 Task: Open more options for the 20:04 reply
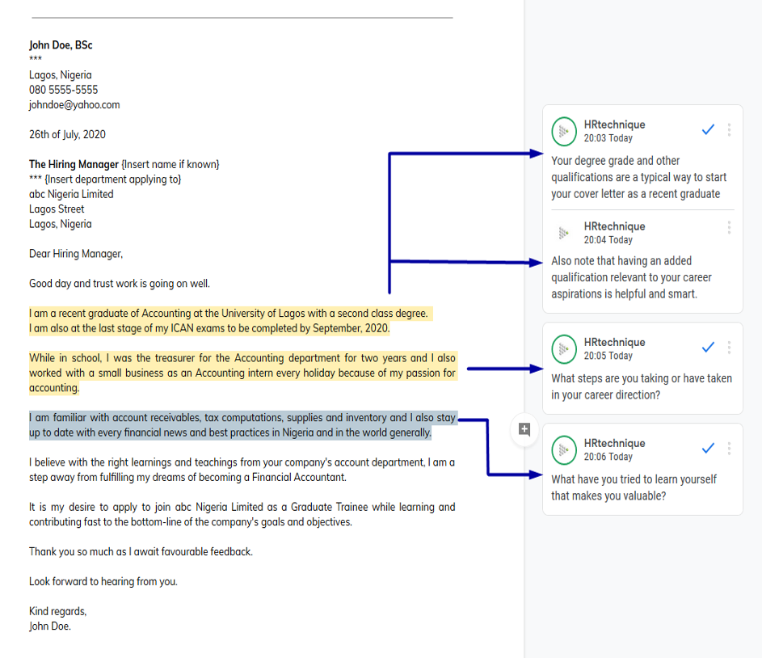click(729, 227)
